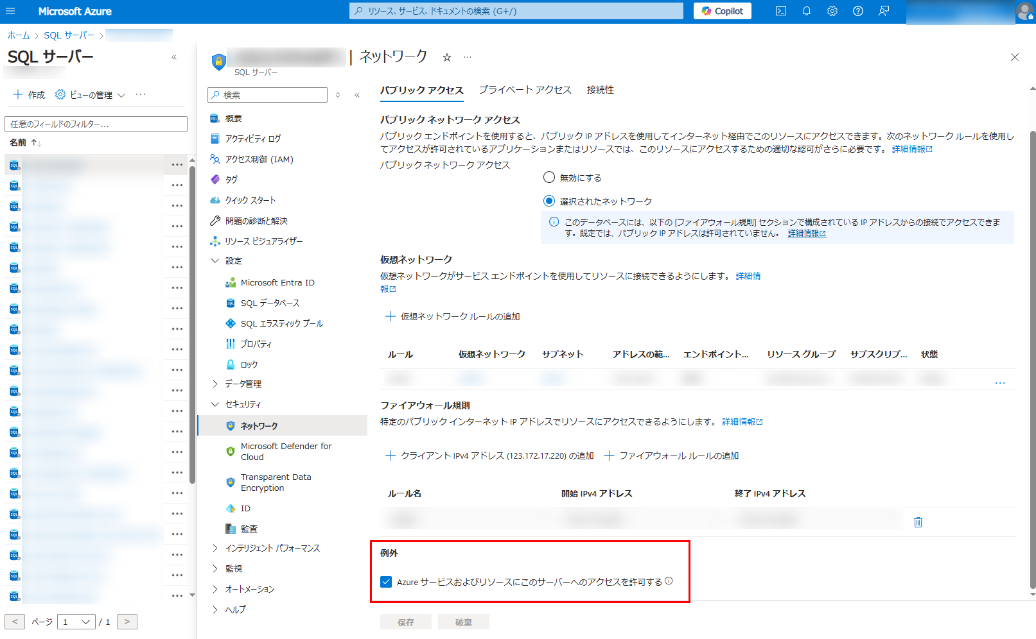Open 詳細情報 link under ファイアウォール規則

click(742, 422)
